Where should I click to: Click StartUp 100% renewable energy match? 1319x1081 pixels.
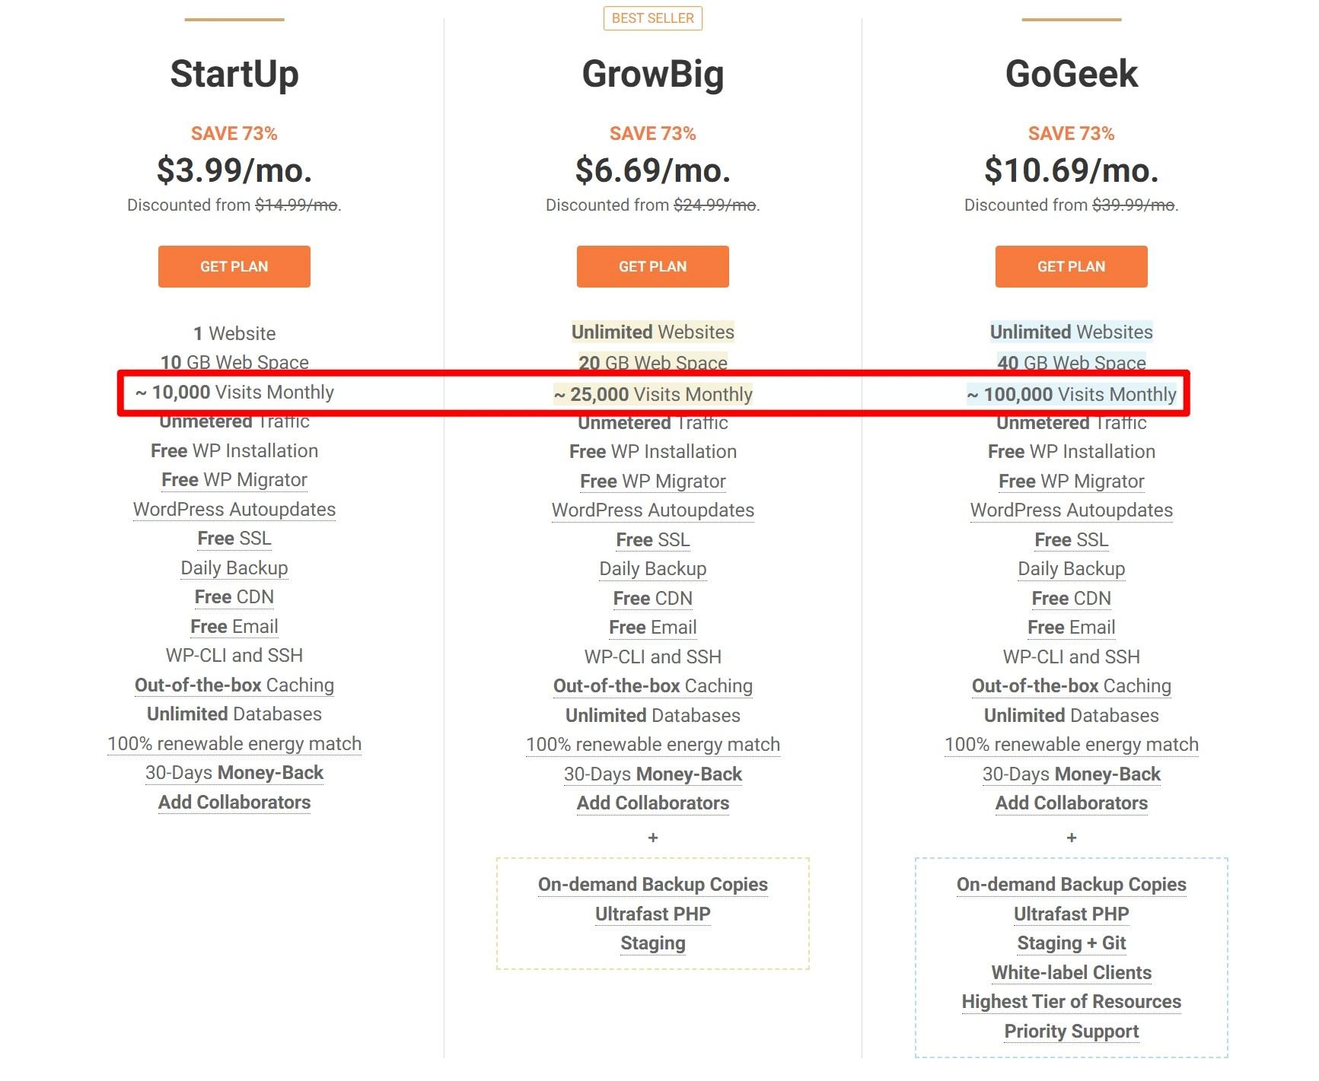click(x=234, y=744)
